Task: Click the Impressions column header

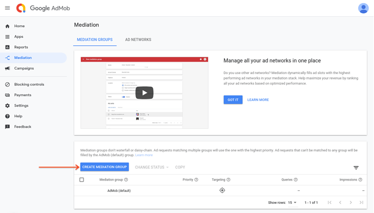Action: pyautogui.click(x=348, y=179)
